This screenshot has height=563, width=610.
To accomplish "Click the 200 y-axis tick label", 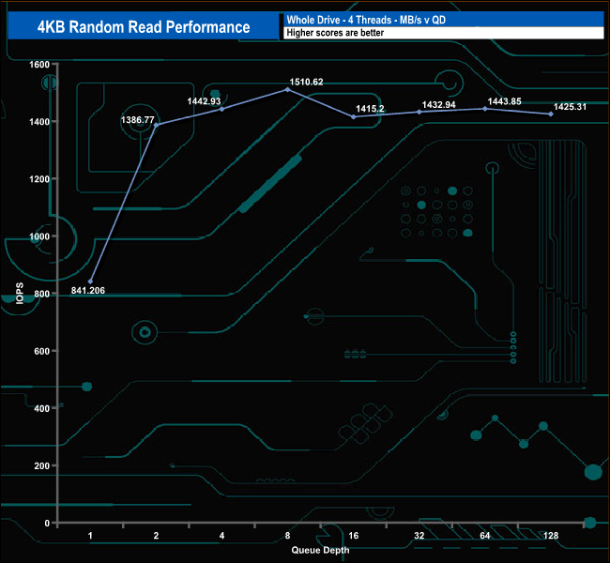I will [x=38, y=466].
